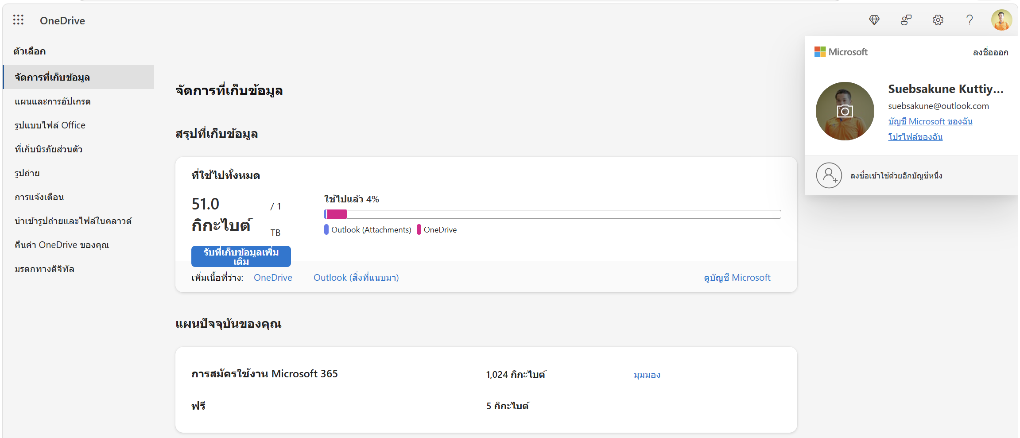Click the account avatar in top bar
The height and width of the screenshot is (438, 1020).
(1001, 20)
